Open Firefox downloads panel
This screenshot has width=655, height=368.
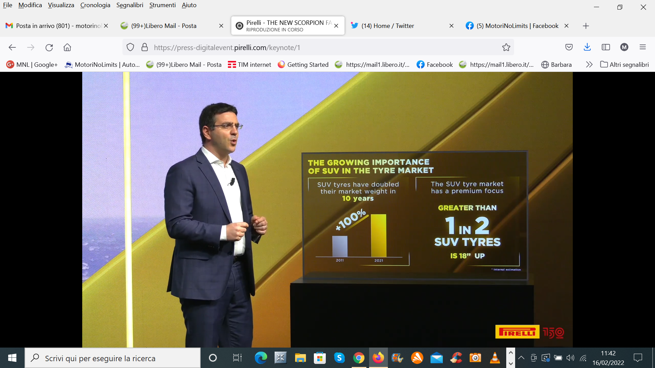coord(587,47)
